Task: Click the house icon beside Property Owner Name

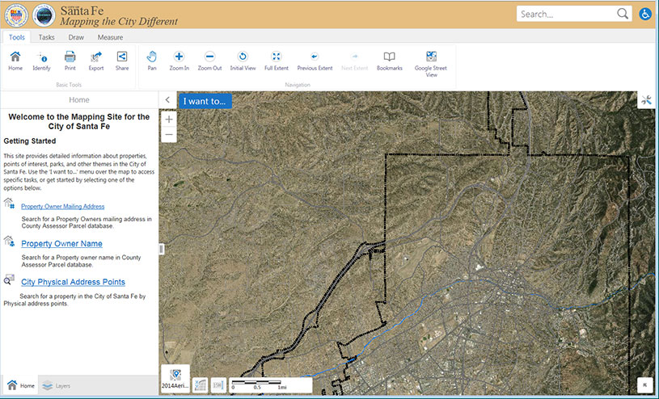Action: click(x=9, y=241)
